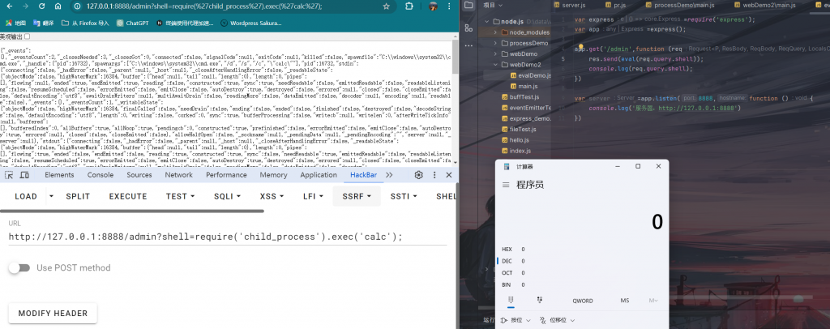Activate the DevTools inspect element picker
830x329 pixels.
click(x=9, y=175)
